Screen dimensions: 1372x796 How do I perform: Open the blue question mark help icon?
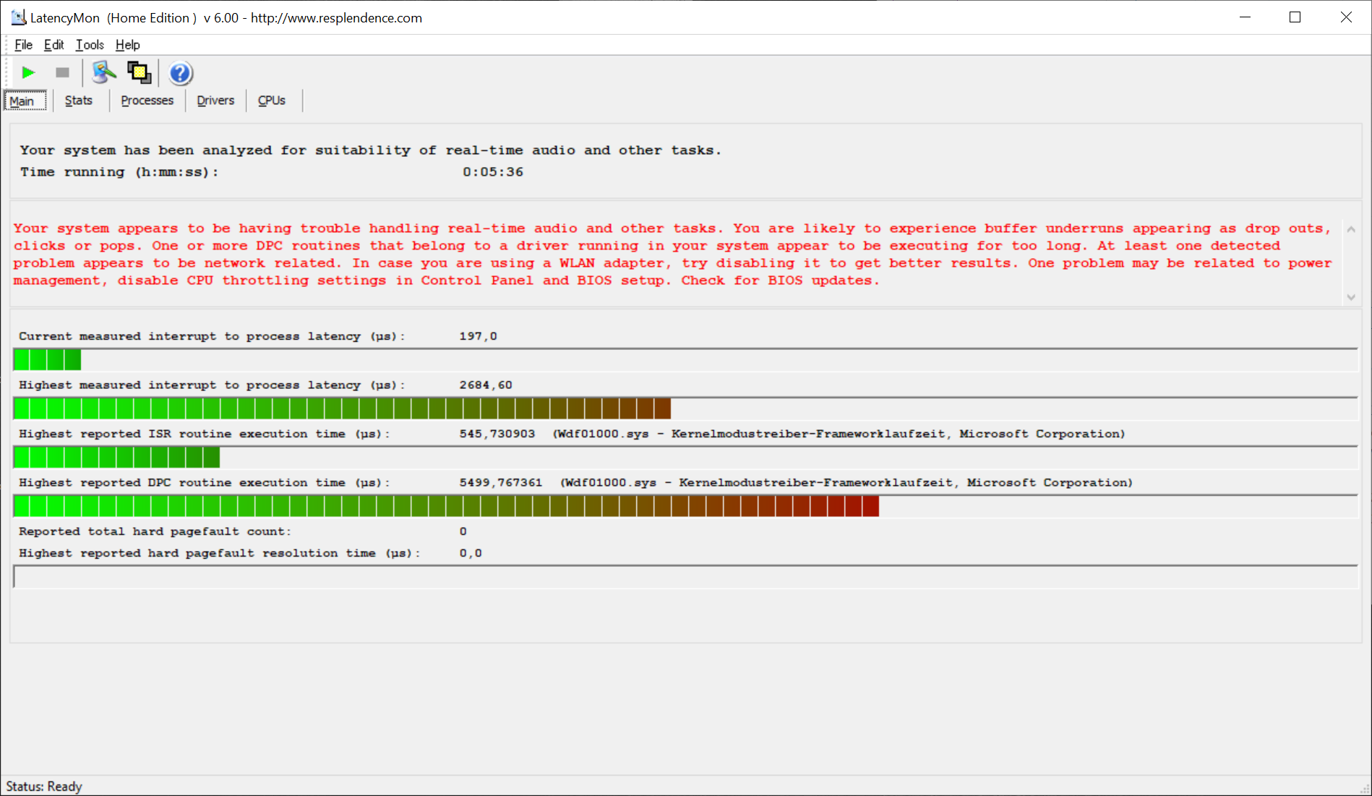(x=180, y=73)
